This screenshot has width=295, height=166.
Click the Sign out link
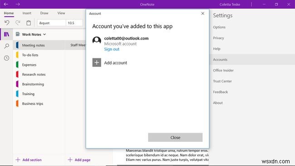click(x=112, y=49)
